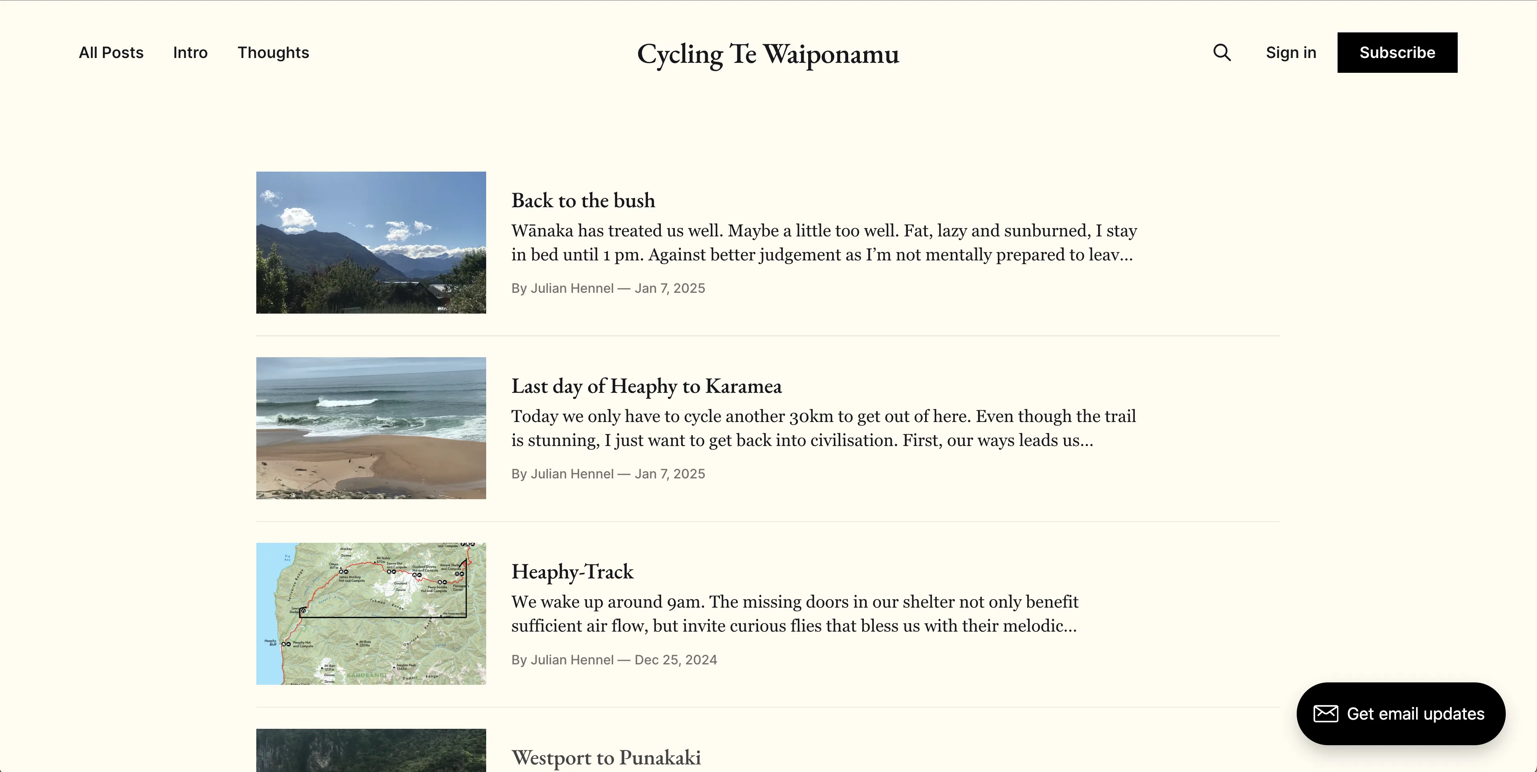Click the Wānaka mountain view thumbnail
Image resolution: width=1537 pixels, height=772 pixels.
[x=371, y=243]
